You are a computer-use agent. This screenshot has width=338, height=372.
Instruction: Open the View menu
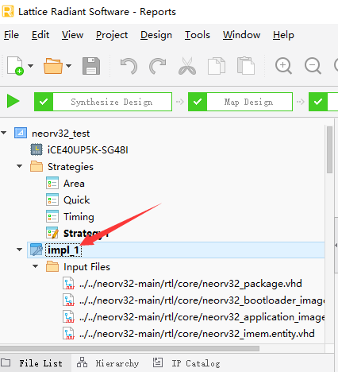72,35
